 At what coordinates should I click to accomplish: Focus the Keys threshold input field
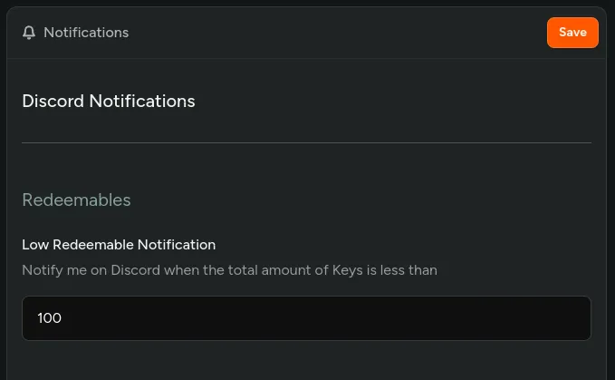(306, 318)
